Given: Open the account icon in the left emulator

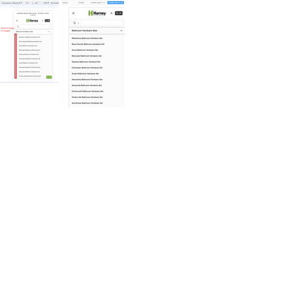Looking at the screenshot, I should (x=42, y=20).
